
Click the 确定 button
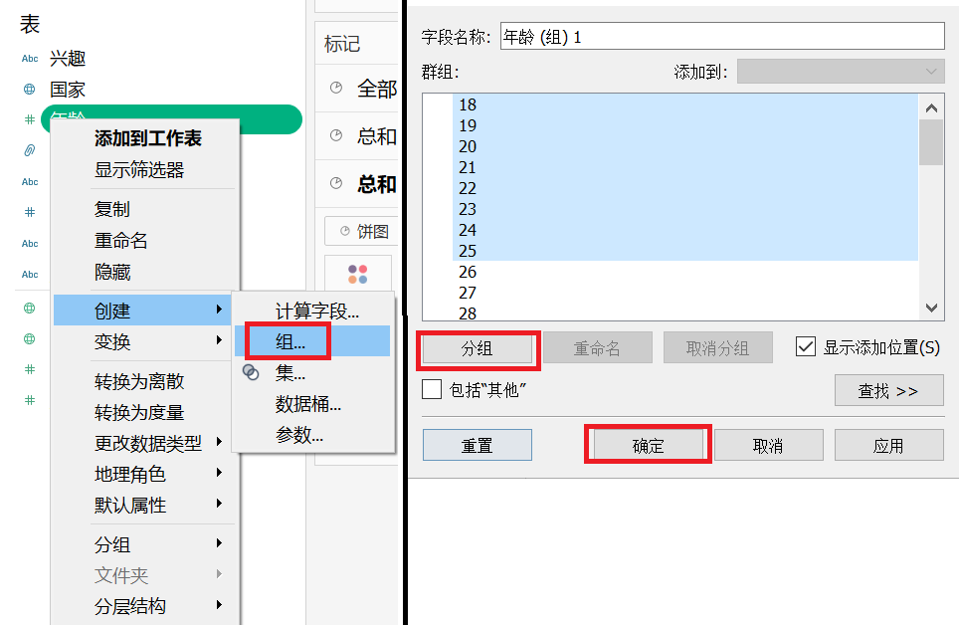[x=648, y=445]
